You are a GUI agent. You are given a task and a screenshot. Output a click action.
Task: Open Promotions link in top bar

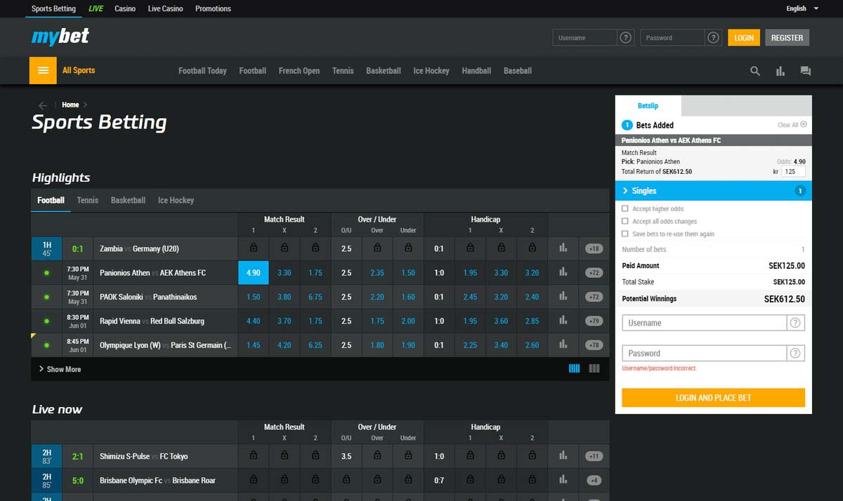213,8
